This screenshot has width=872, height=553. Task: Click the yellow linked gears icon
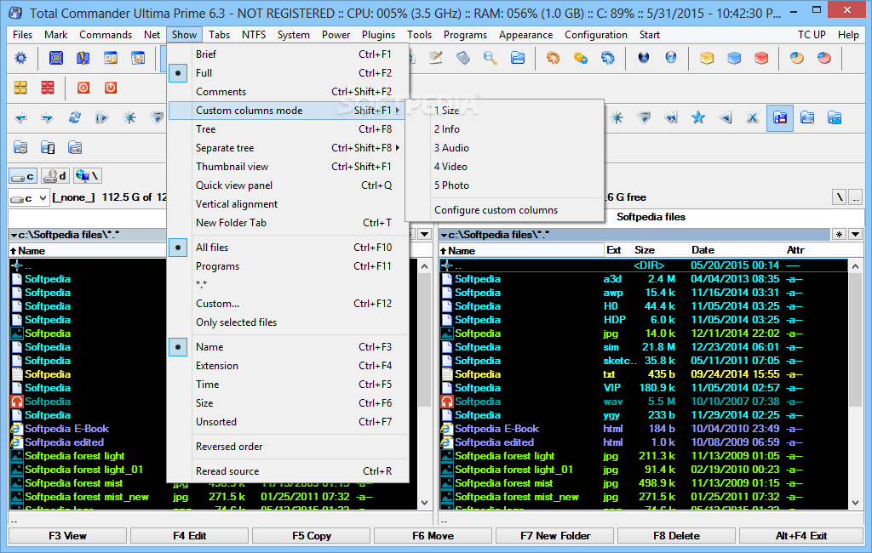[581, 58]
